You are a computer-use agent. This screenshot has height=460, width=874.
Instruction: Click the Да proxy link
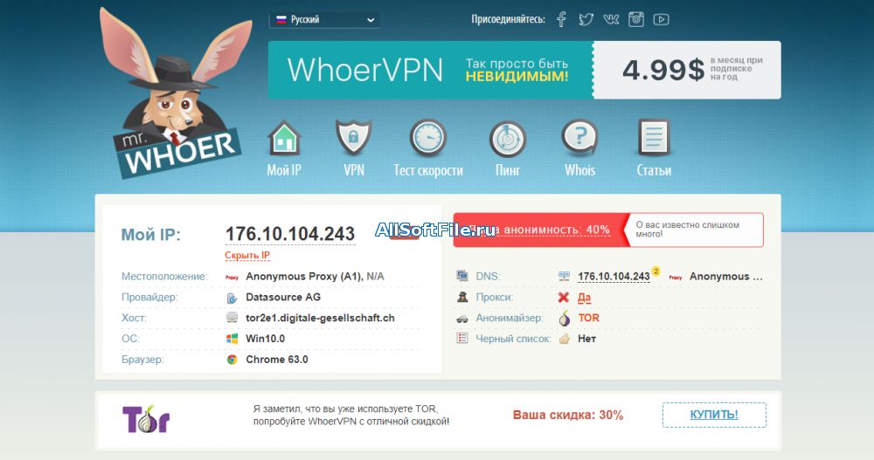coord(584,298)
